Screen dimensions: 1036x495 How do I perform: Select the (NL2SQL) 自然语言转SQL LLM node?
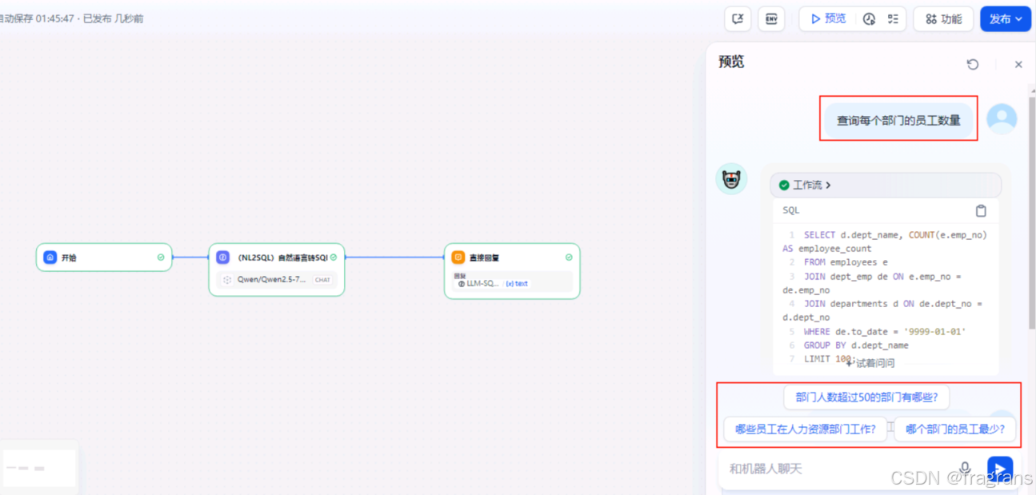[x=277, y=269]
